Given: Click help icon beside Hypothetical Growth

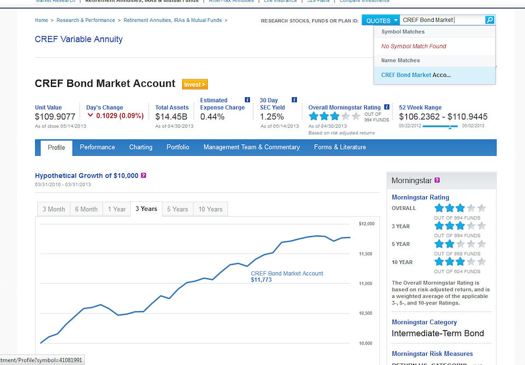Looking at the screenshot, I should coord(143,175).
